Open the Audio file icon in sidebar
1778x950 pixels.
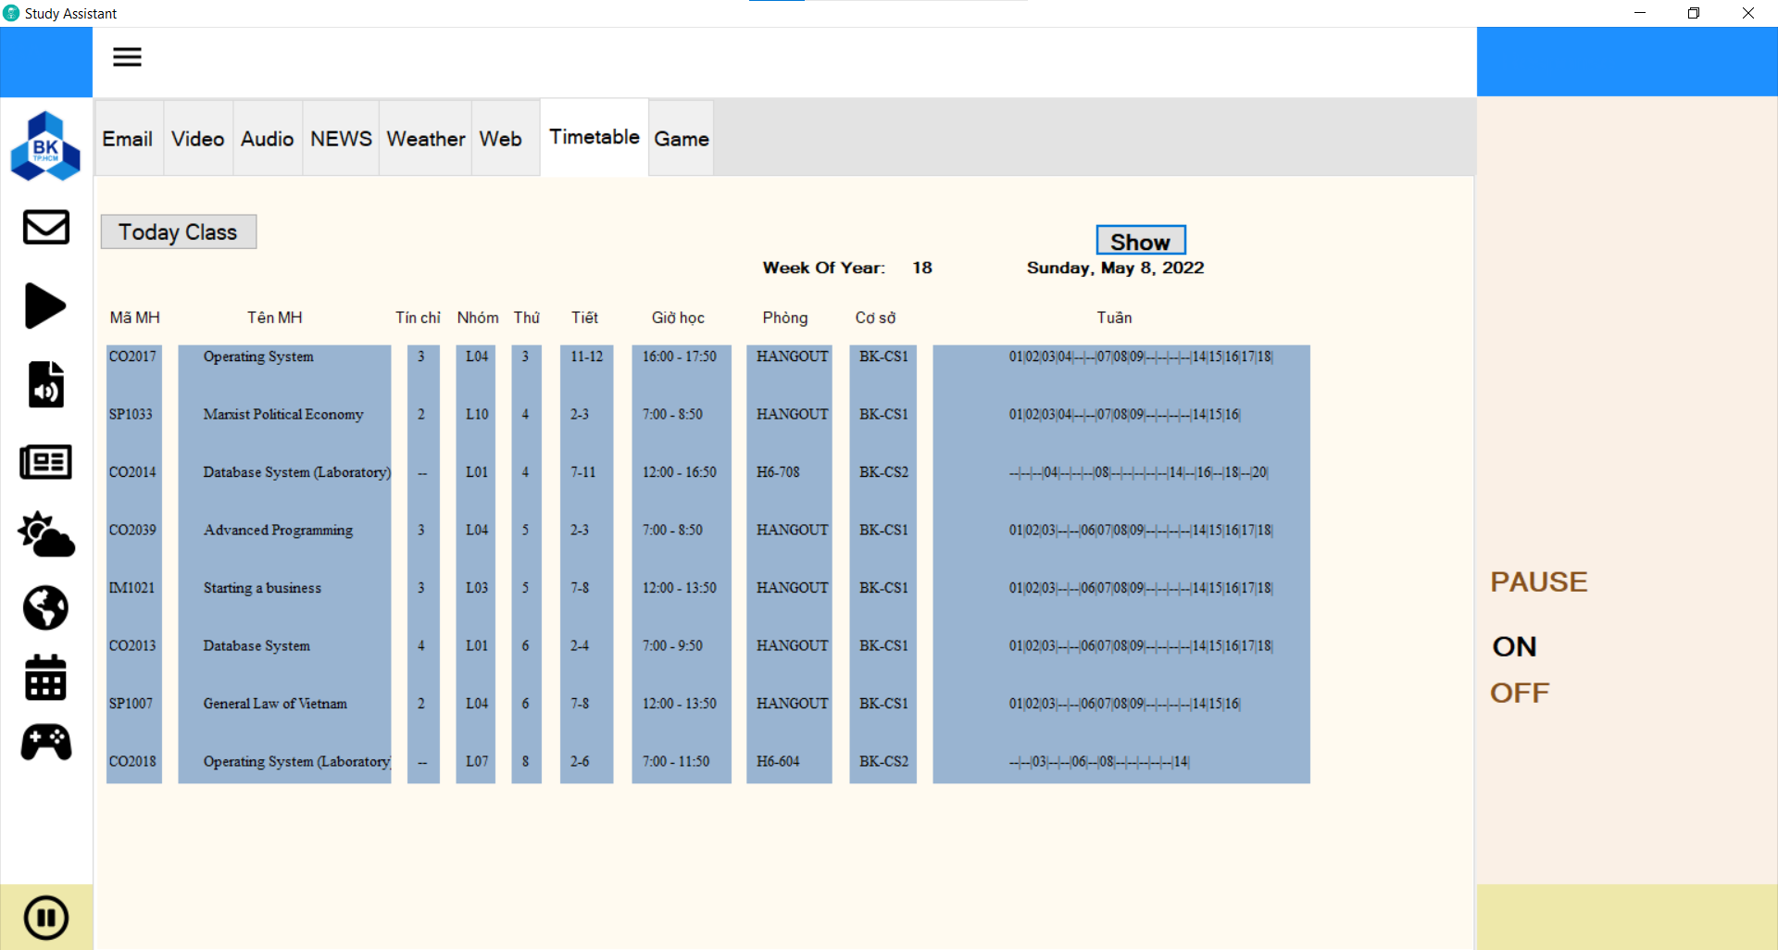45,383
